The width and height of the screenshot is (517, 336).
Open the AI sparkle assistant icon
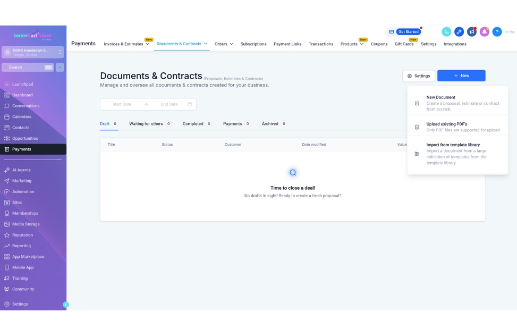pyautogui.click(x=459, y=32)
